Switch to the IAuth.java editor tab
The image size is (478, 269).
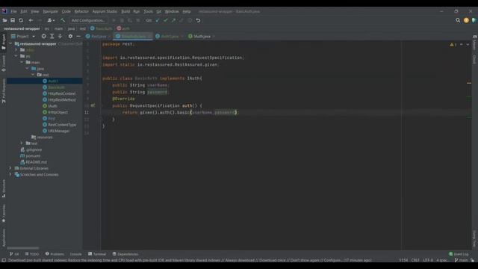pyautogui.click(x=202, y=37)
